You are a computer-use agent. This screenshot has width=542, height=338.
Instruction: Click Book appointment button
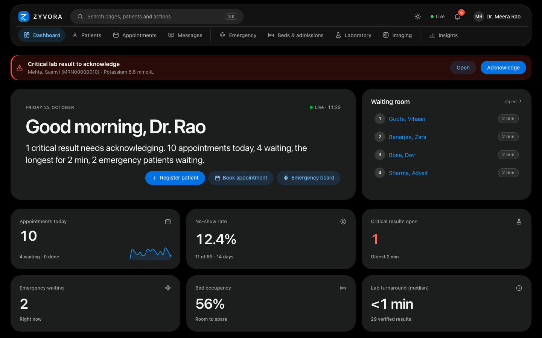tap(241, 178)
